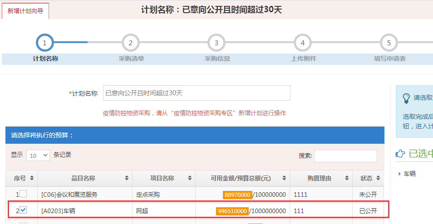Expand the 车辆 item in selected list
433x224 pixels.
click(399, 174)
